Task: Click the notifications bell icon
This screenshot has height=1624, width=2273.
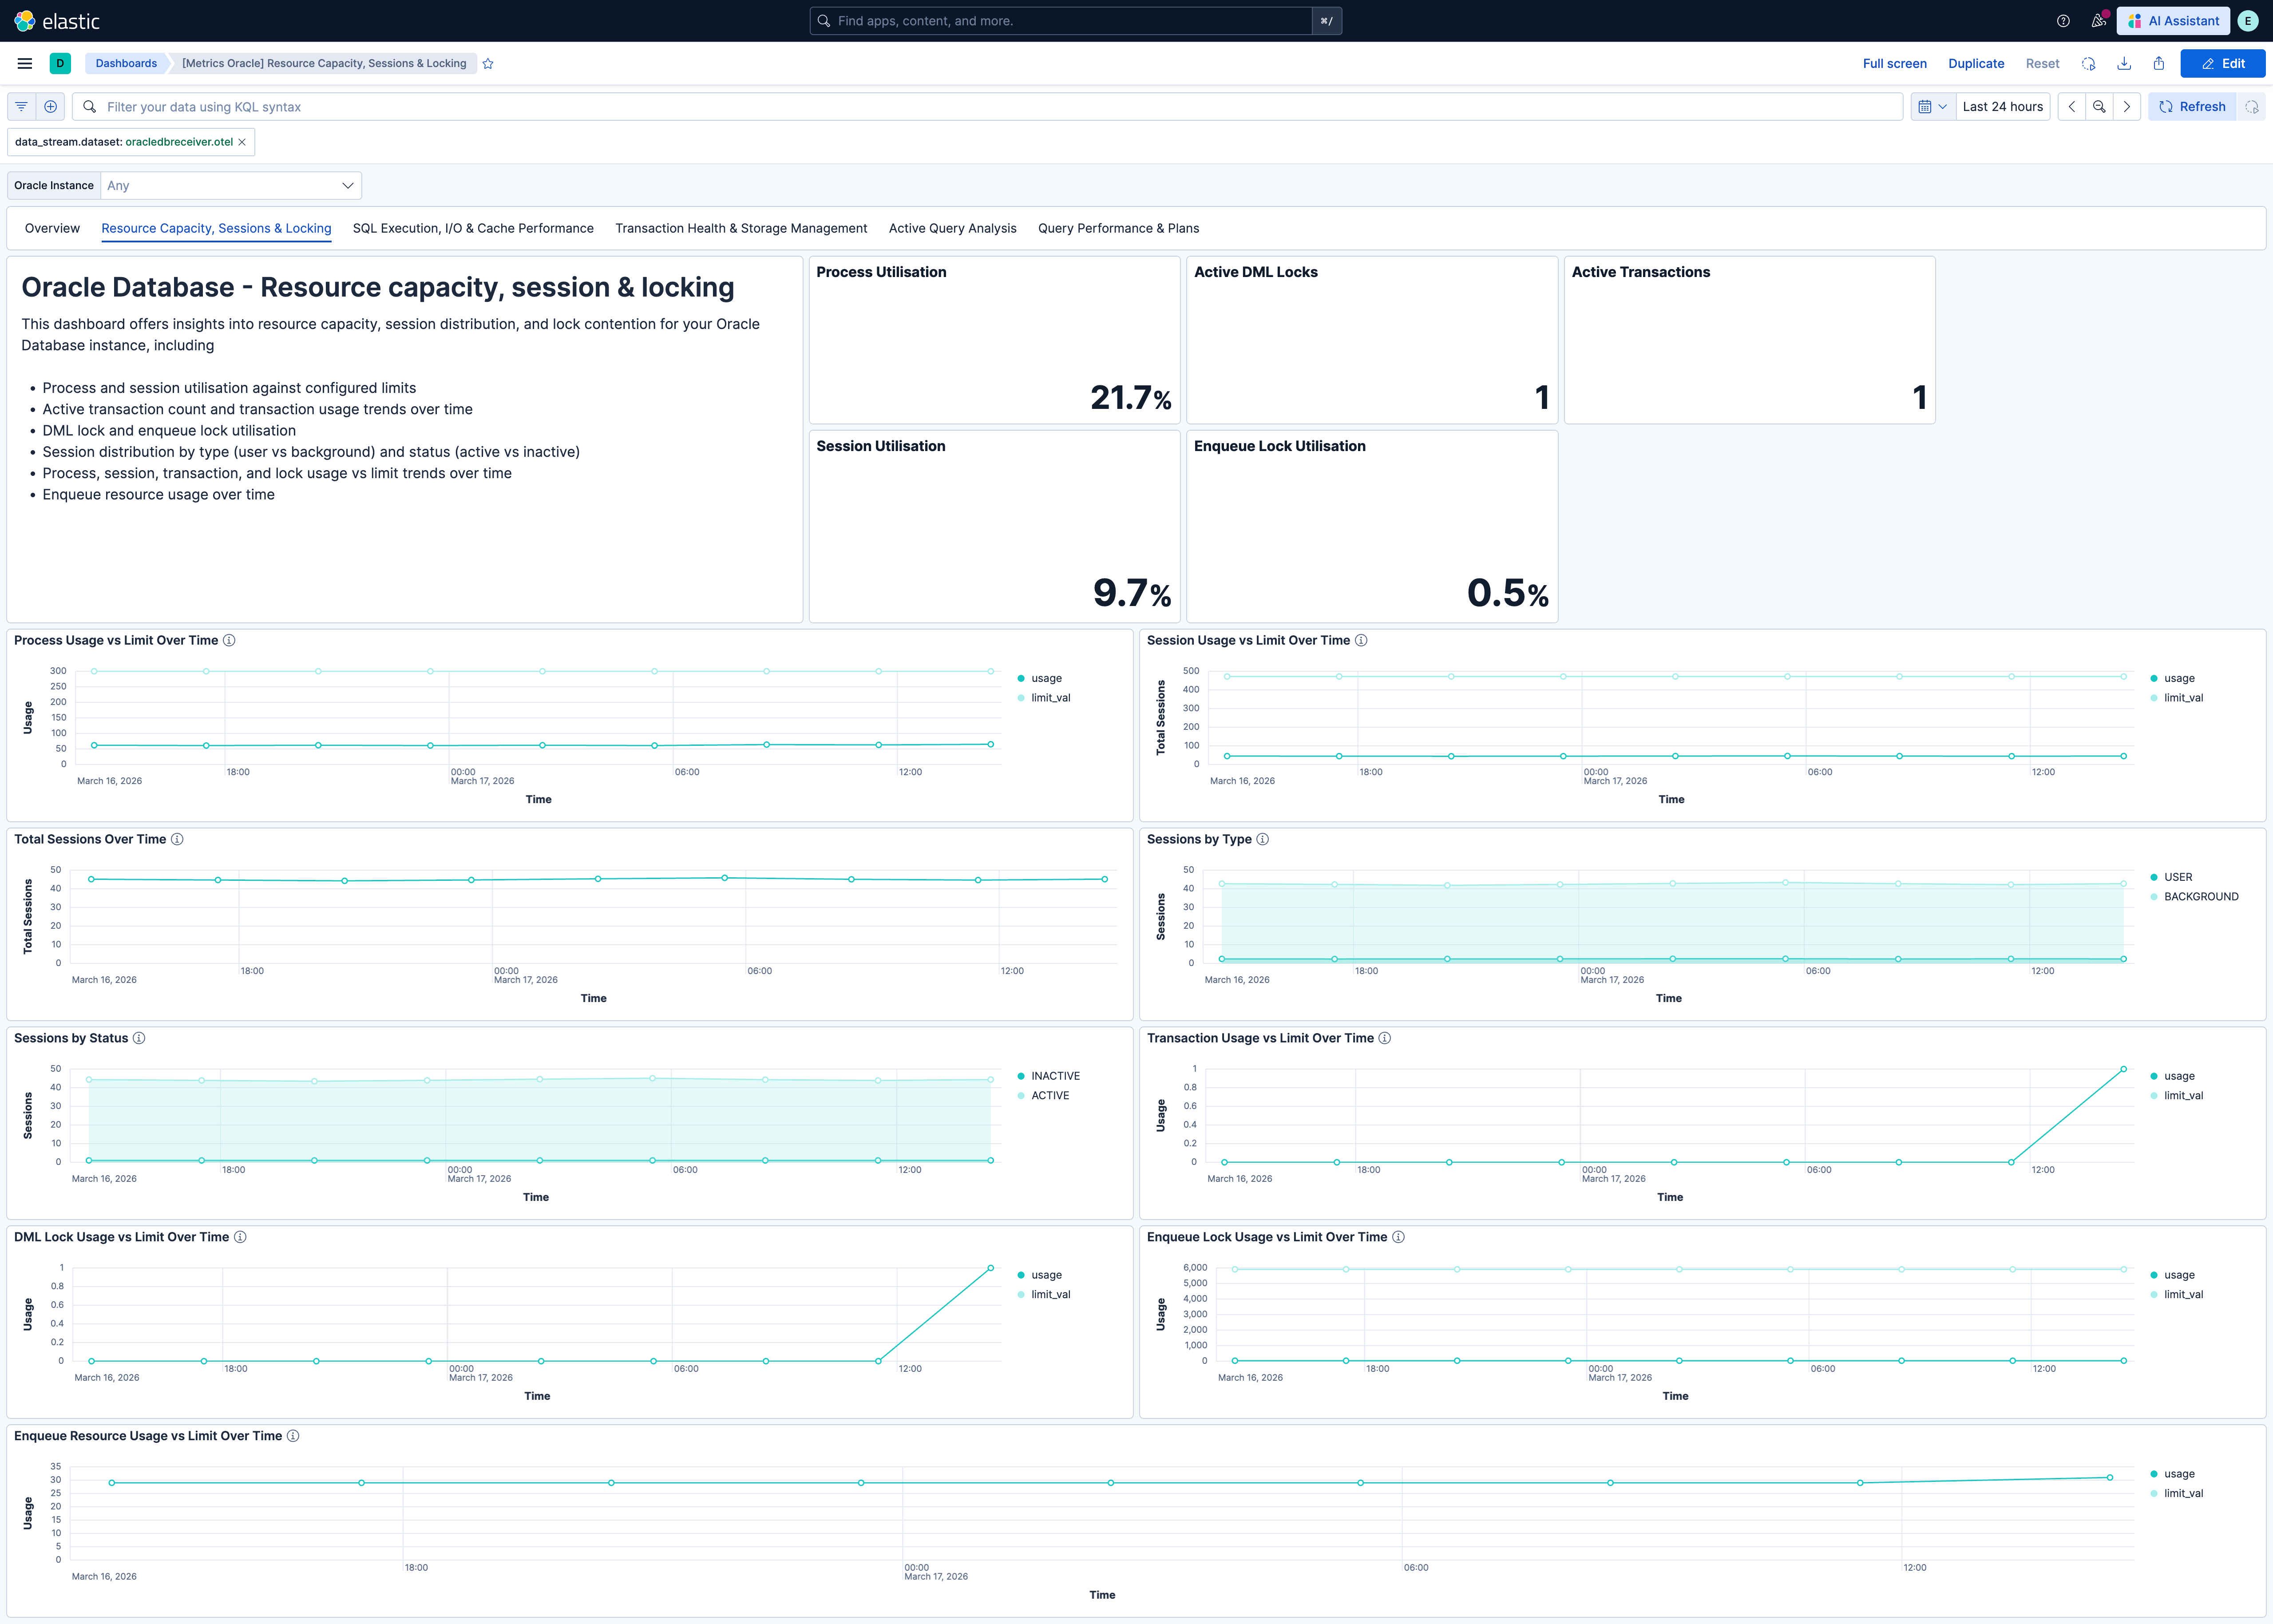Action: coord(2097,20)
